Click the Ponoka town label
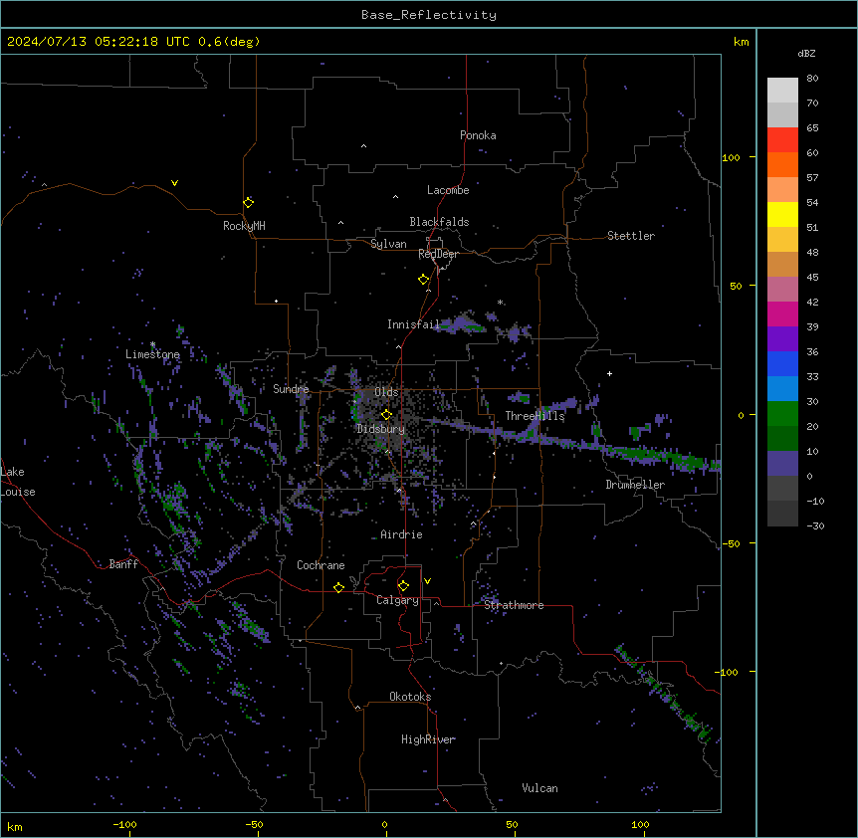This screenshot has height=838, width=858. coord(478,135)
